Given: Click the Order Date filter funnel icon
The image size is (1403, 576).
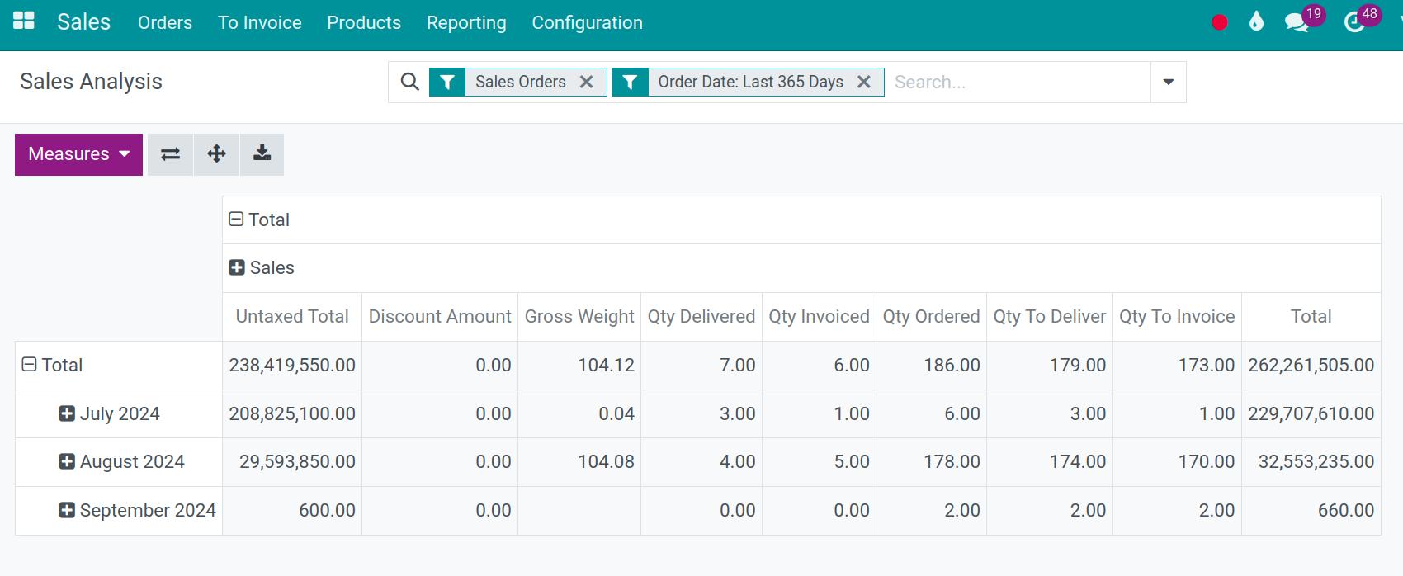Looking at the screenshot, I should coord(631,82).
